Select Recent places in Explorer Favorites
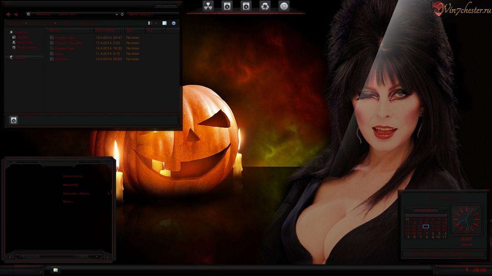492x276 pixels. coord(27,47)
